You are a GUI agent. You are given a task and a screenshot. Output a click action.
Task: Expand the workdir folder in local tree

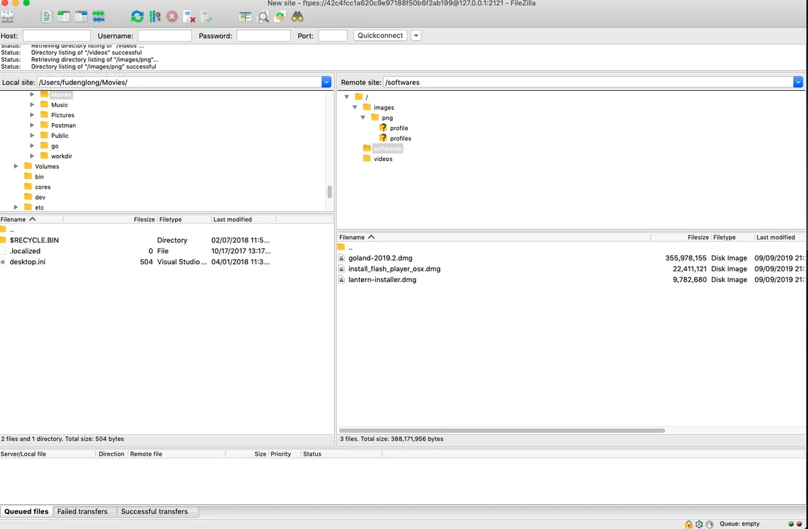pyautogui.click(x=32, y=156)
